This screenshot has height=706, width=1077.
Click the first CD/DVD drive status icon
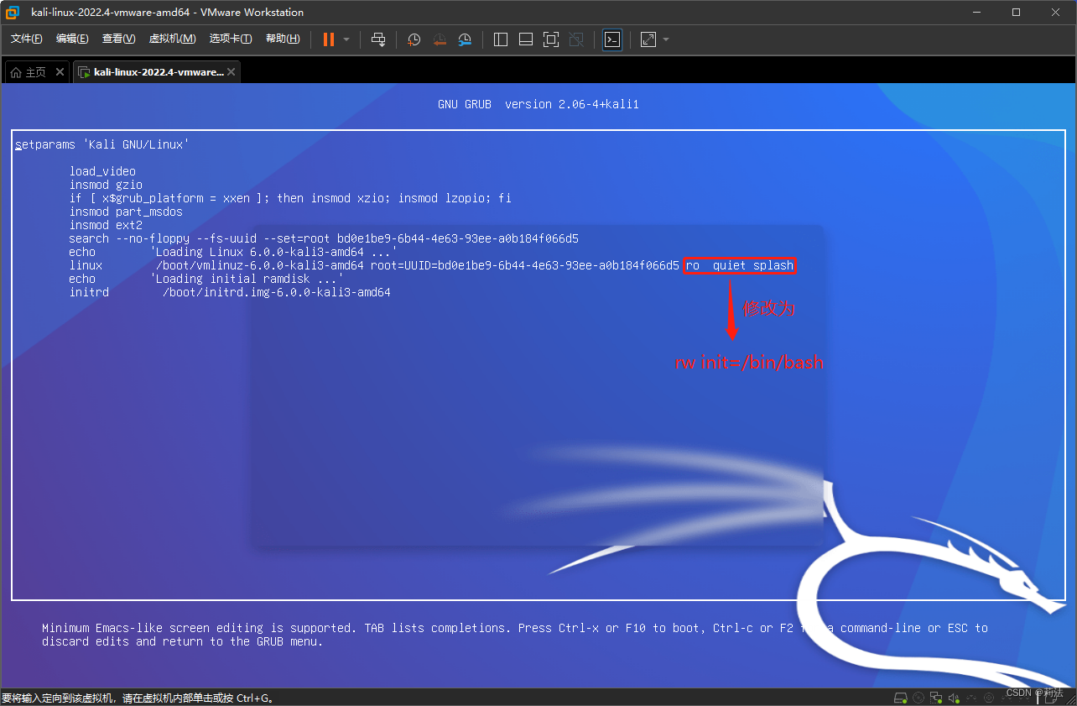[x=919, y=698]
